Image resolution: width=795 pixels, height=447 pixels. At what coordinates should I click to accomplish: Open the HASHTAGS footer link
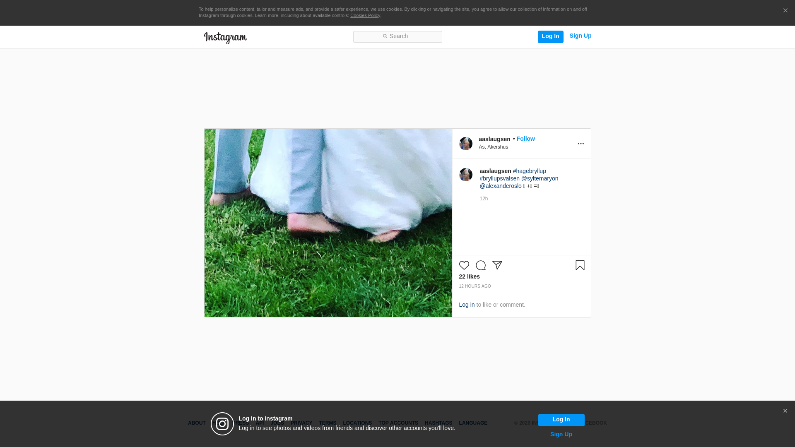(438, 423)
